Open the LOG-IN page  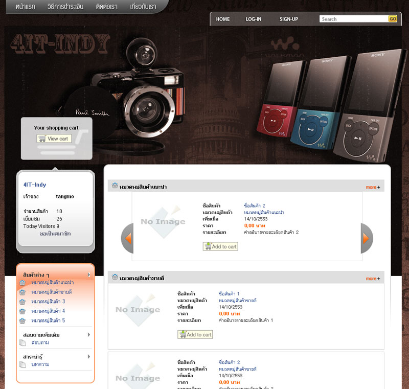pyautogui.click(x=253, y=19)
